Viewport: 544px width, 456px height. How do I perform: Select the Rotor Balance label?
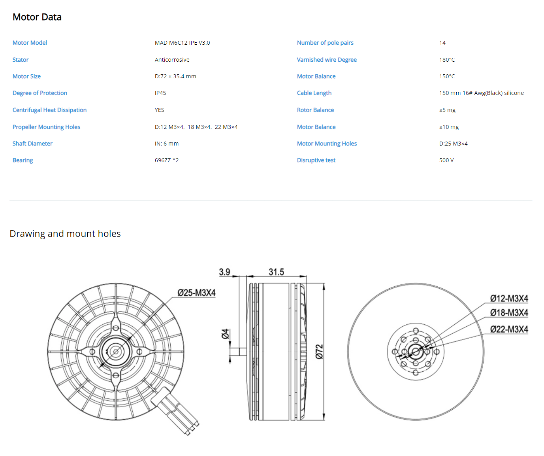[x=315, y=110]
